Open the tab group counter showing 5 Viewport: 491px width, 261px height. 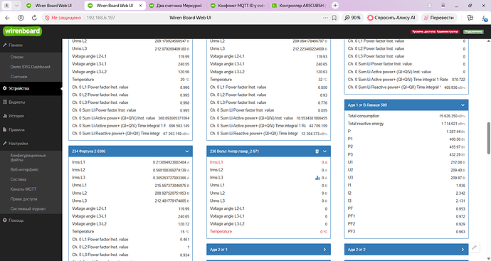[x=7, y=5]
